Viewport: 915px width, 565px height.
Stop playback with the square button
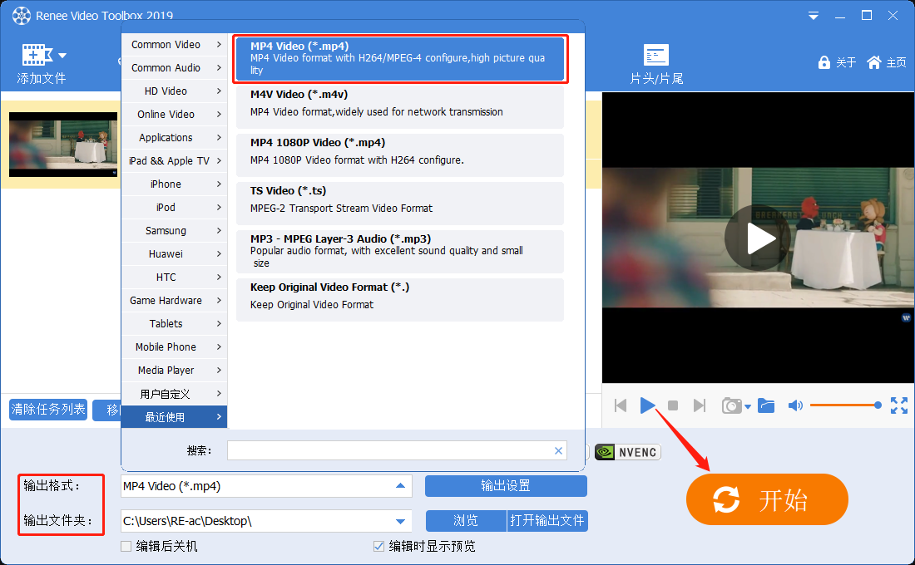[x=673, y=405]
